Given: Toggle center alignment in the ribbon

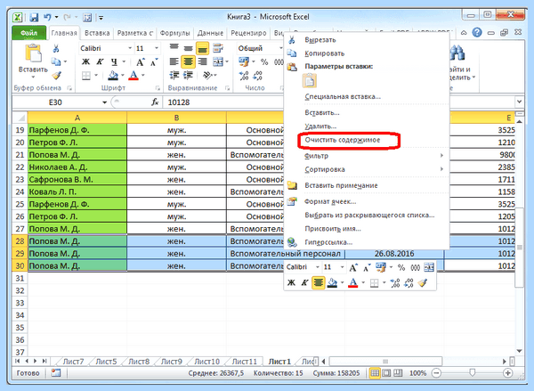Looking at the screenshot, I should (188, 61).
